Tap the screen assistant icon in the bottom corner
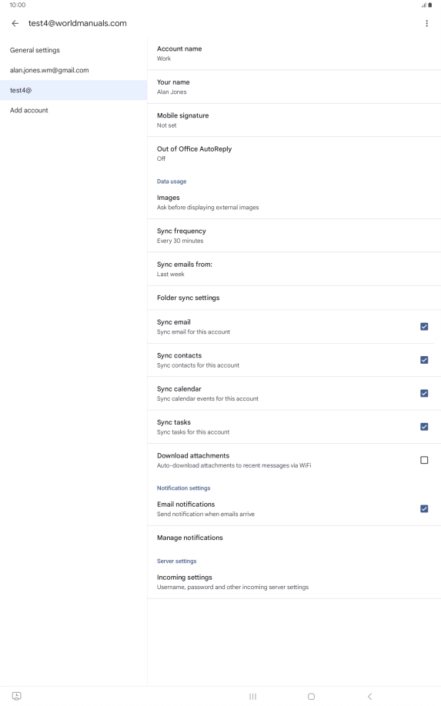Screen dimensions: 441x706 coord(16,696)
